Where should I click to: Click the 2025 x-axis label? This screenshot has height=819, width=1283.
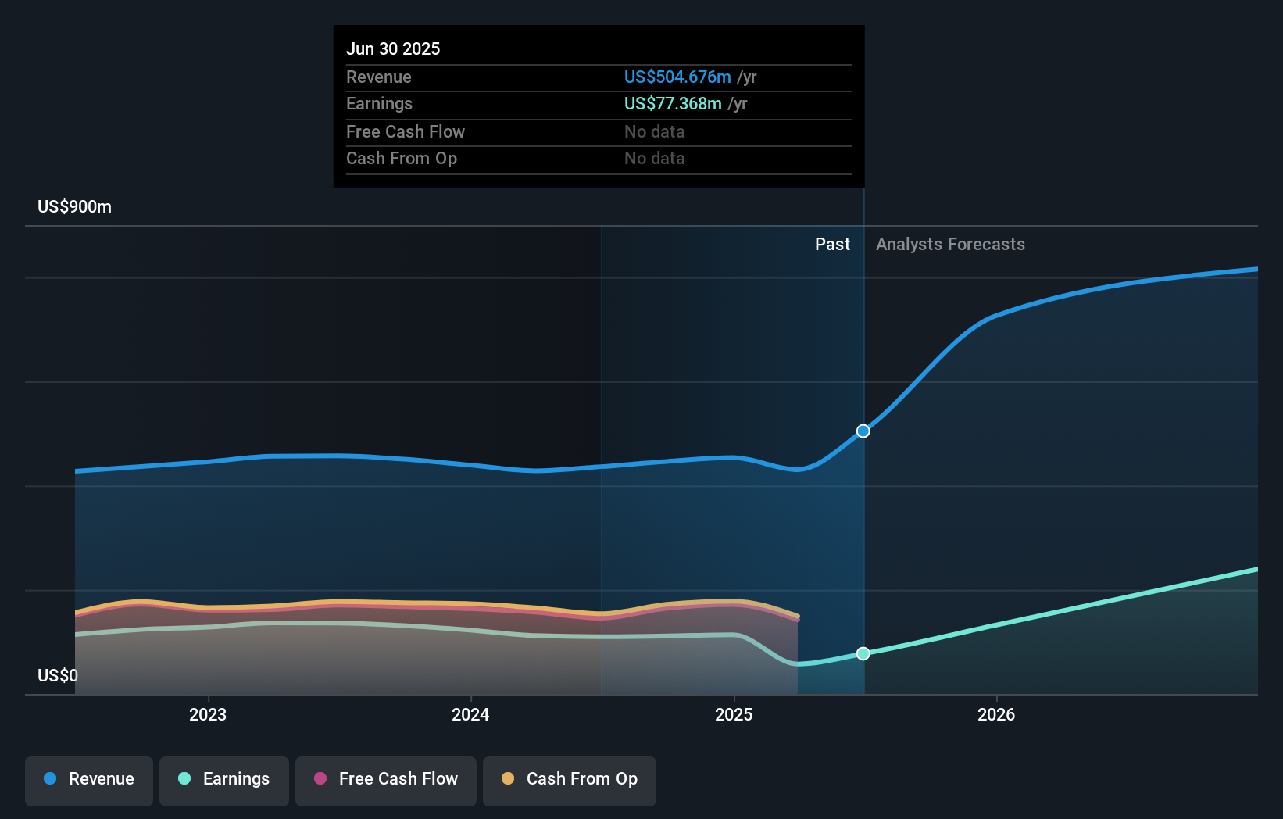pos(734,714)
